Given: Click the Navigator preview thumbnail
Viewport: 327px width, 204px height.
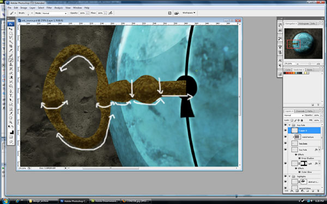Looking at the screenshot, I should 303,44.
